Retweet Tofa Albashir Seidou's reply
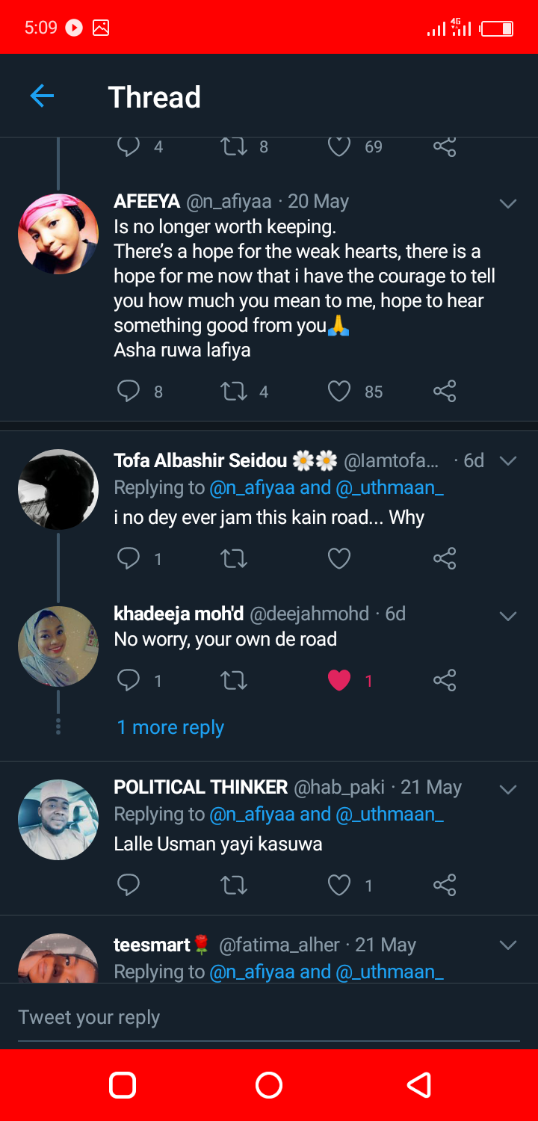 234,558
